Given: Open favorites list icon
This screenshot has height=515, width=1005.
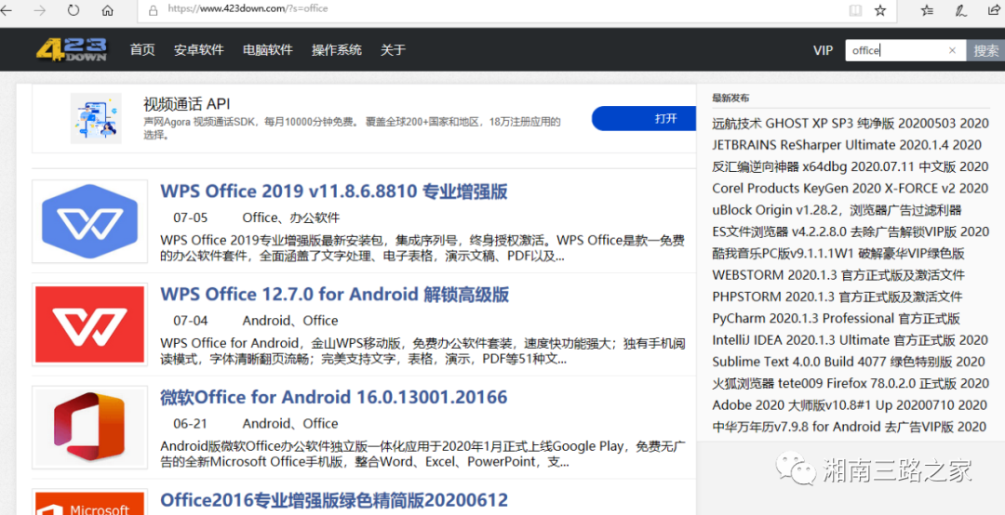Looking at the screenshot, I should (x=927, y=10).
